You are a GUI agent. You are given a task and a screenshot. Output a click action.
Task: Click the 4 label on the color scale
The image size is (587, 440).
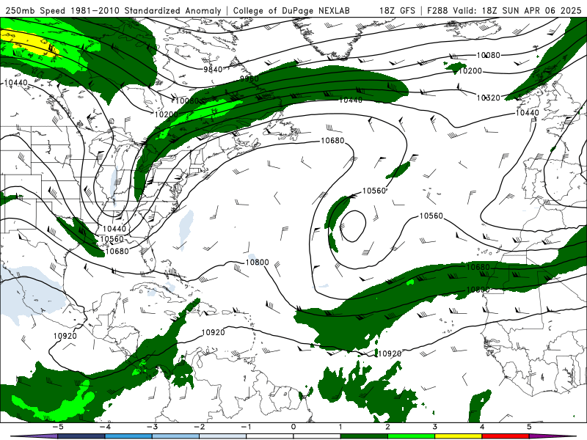click(482, 427)
